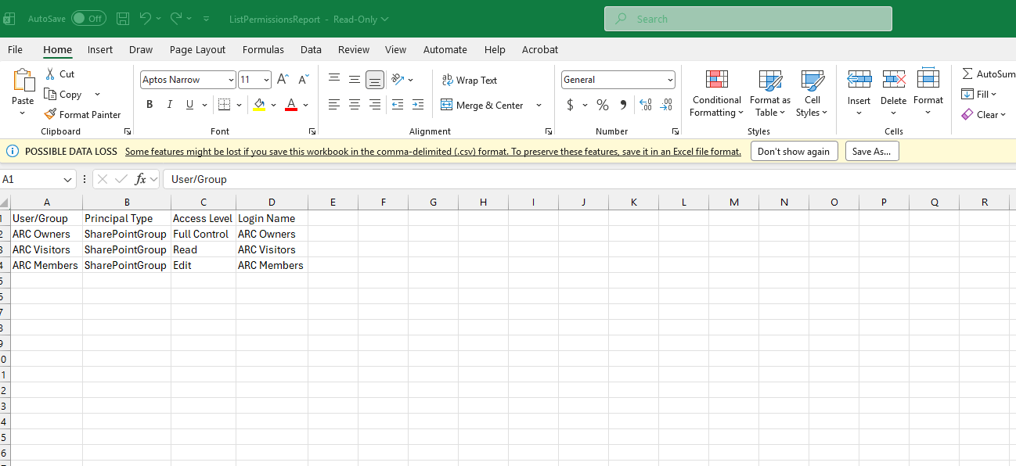Click the Increase Indent icon
This screenshot has height=466, width=1016.
coord(417,105)
